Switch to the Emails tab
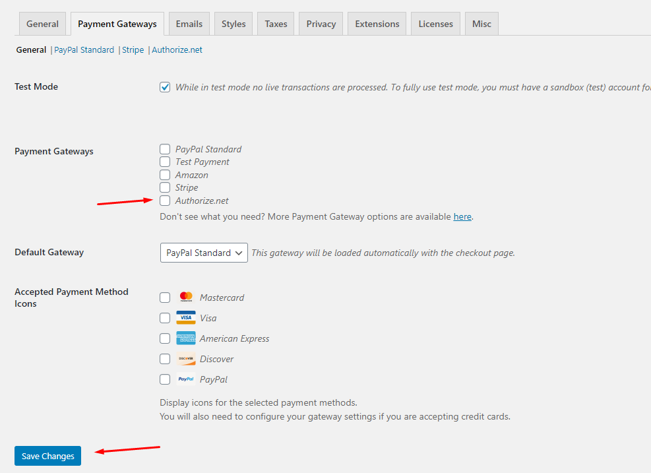This screenshot has width=651, height=473. (189, 24)
